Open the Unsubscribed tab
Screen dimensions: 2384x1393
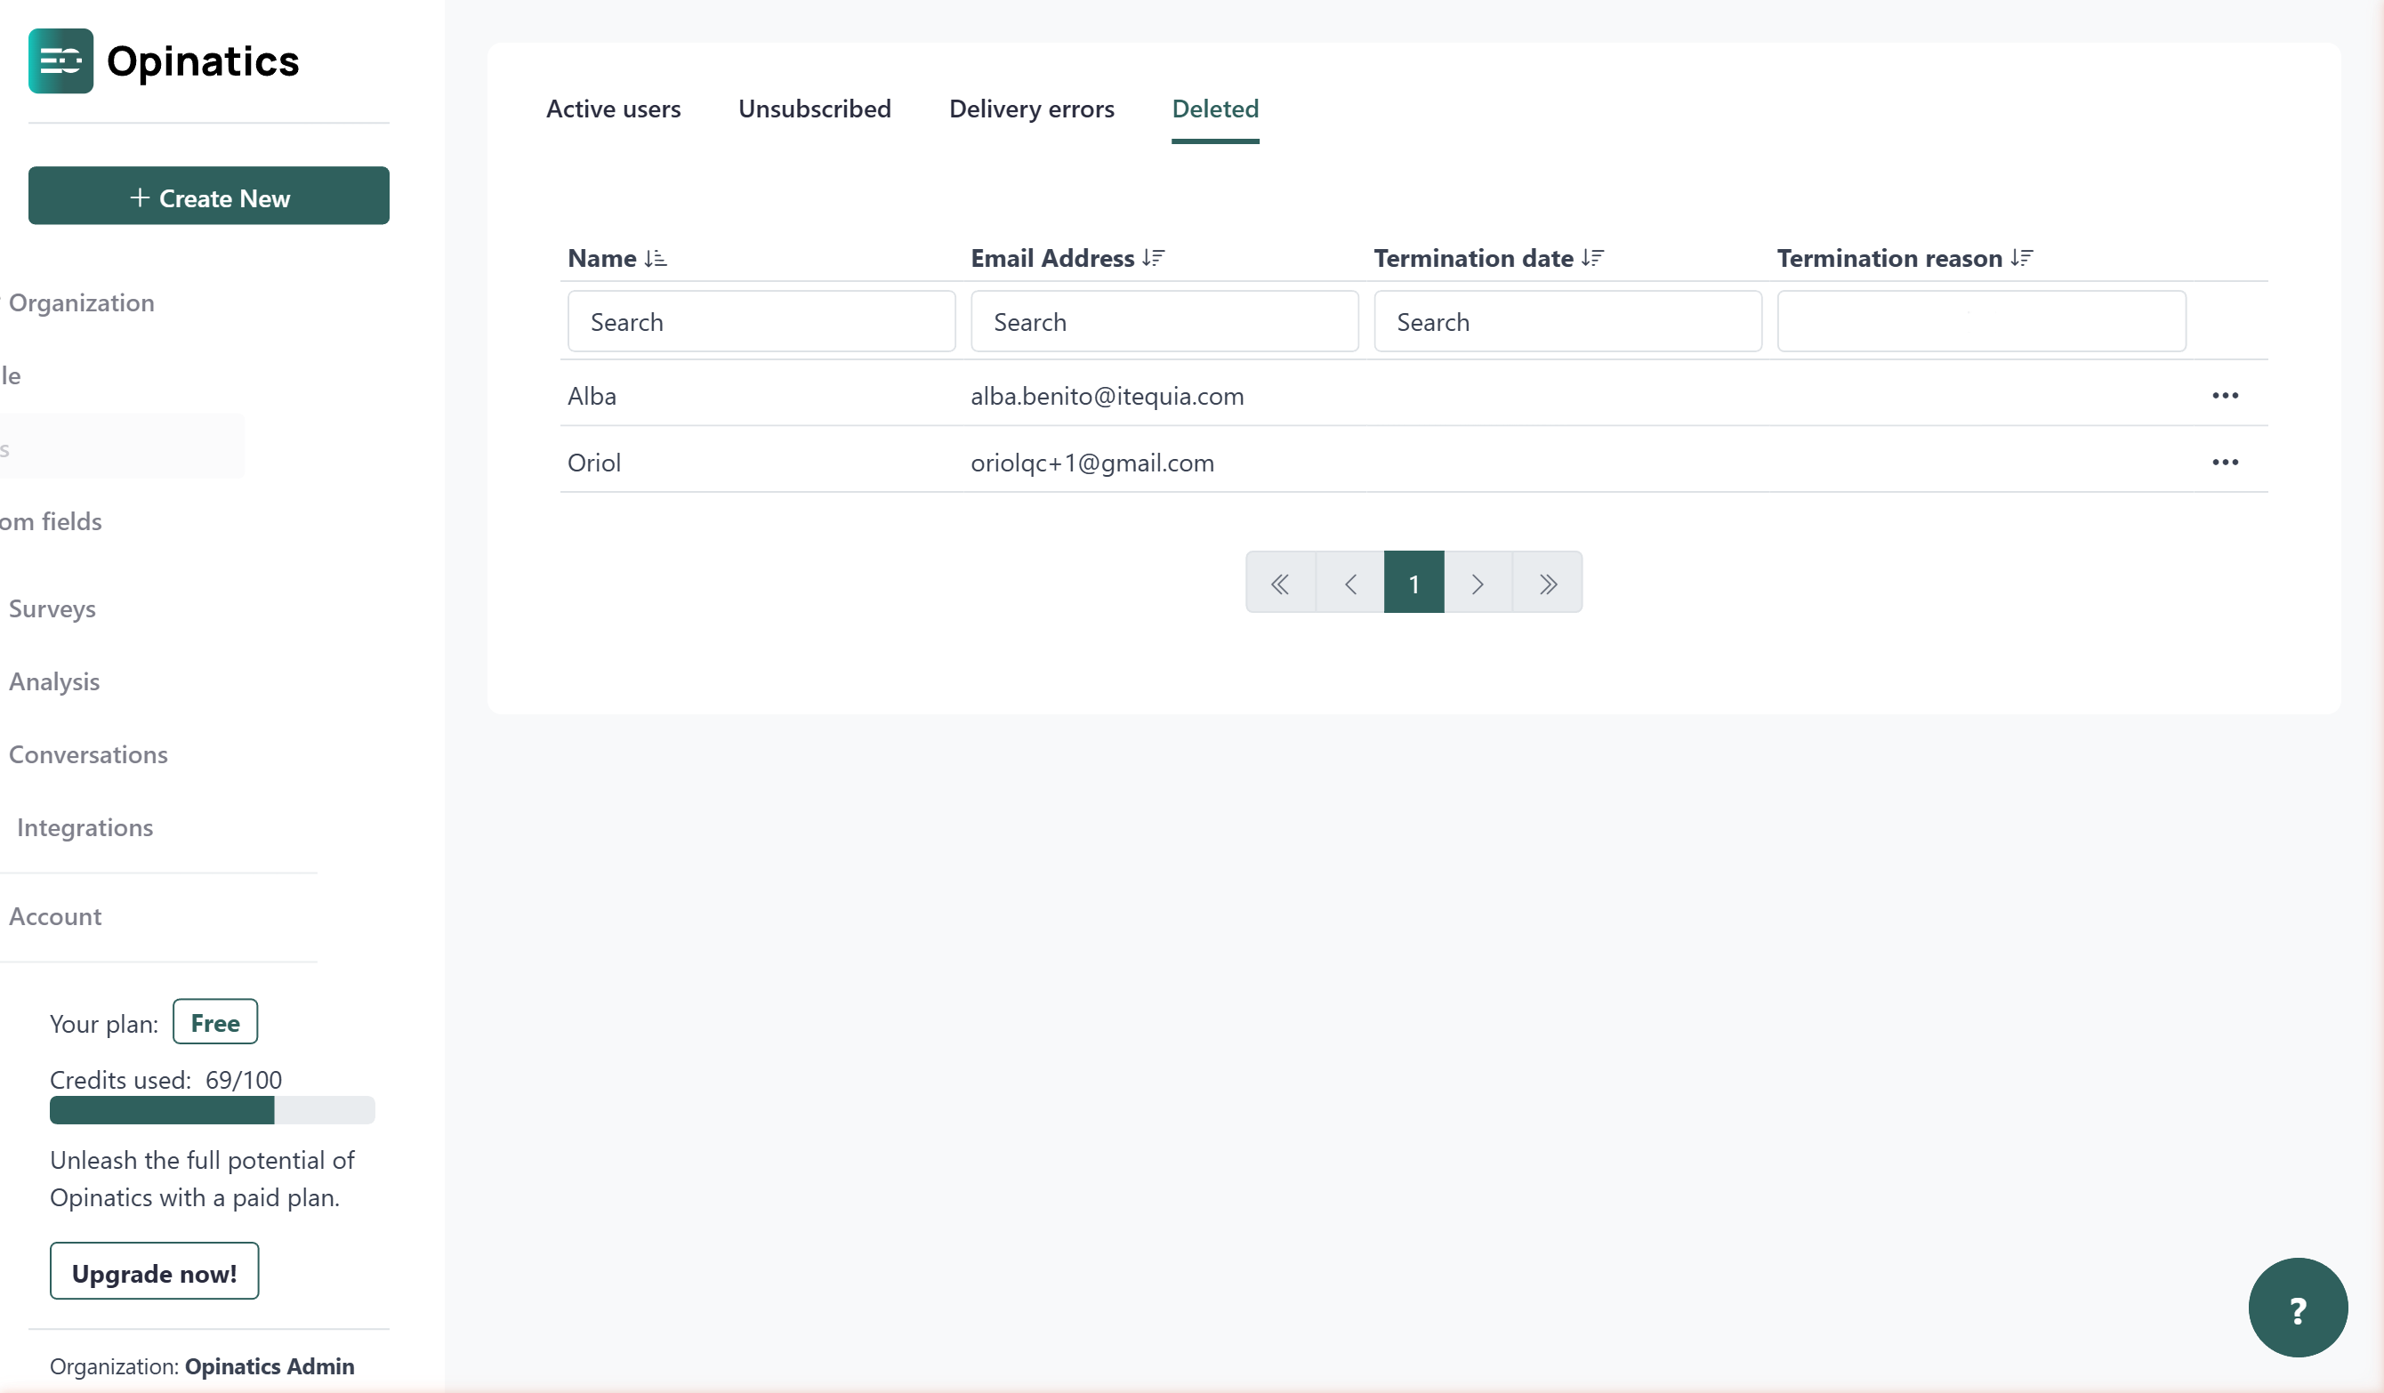coord(815,109)
